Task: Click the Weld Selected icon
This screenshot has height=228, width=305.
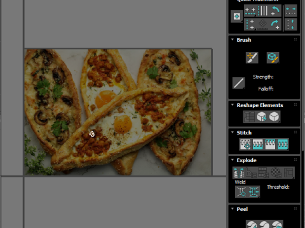Action: click(x=254, y=192)
